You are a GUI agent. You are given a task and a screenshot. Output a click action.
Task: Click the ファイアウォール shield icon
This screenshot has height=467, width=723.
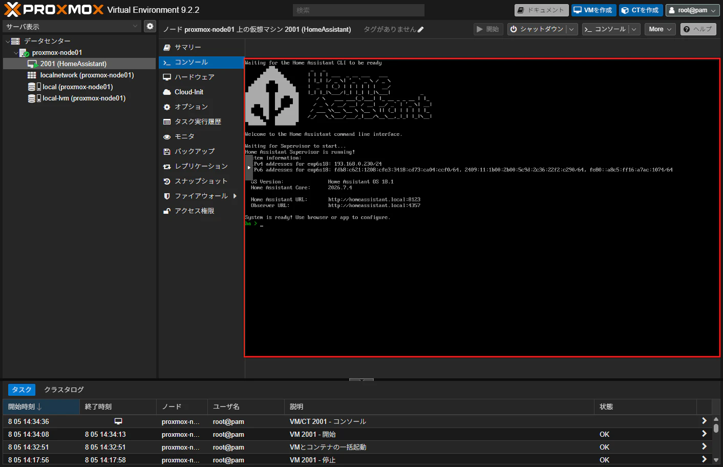167,196
